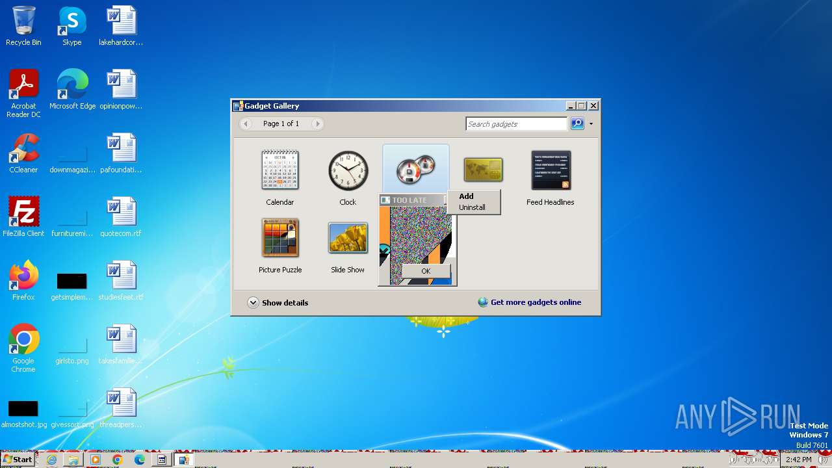Image resolution: width=832 pixels, height=468 pixels.
Task: Select the takesfamilie document on desktop
Action: coord(121,344)
